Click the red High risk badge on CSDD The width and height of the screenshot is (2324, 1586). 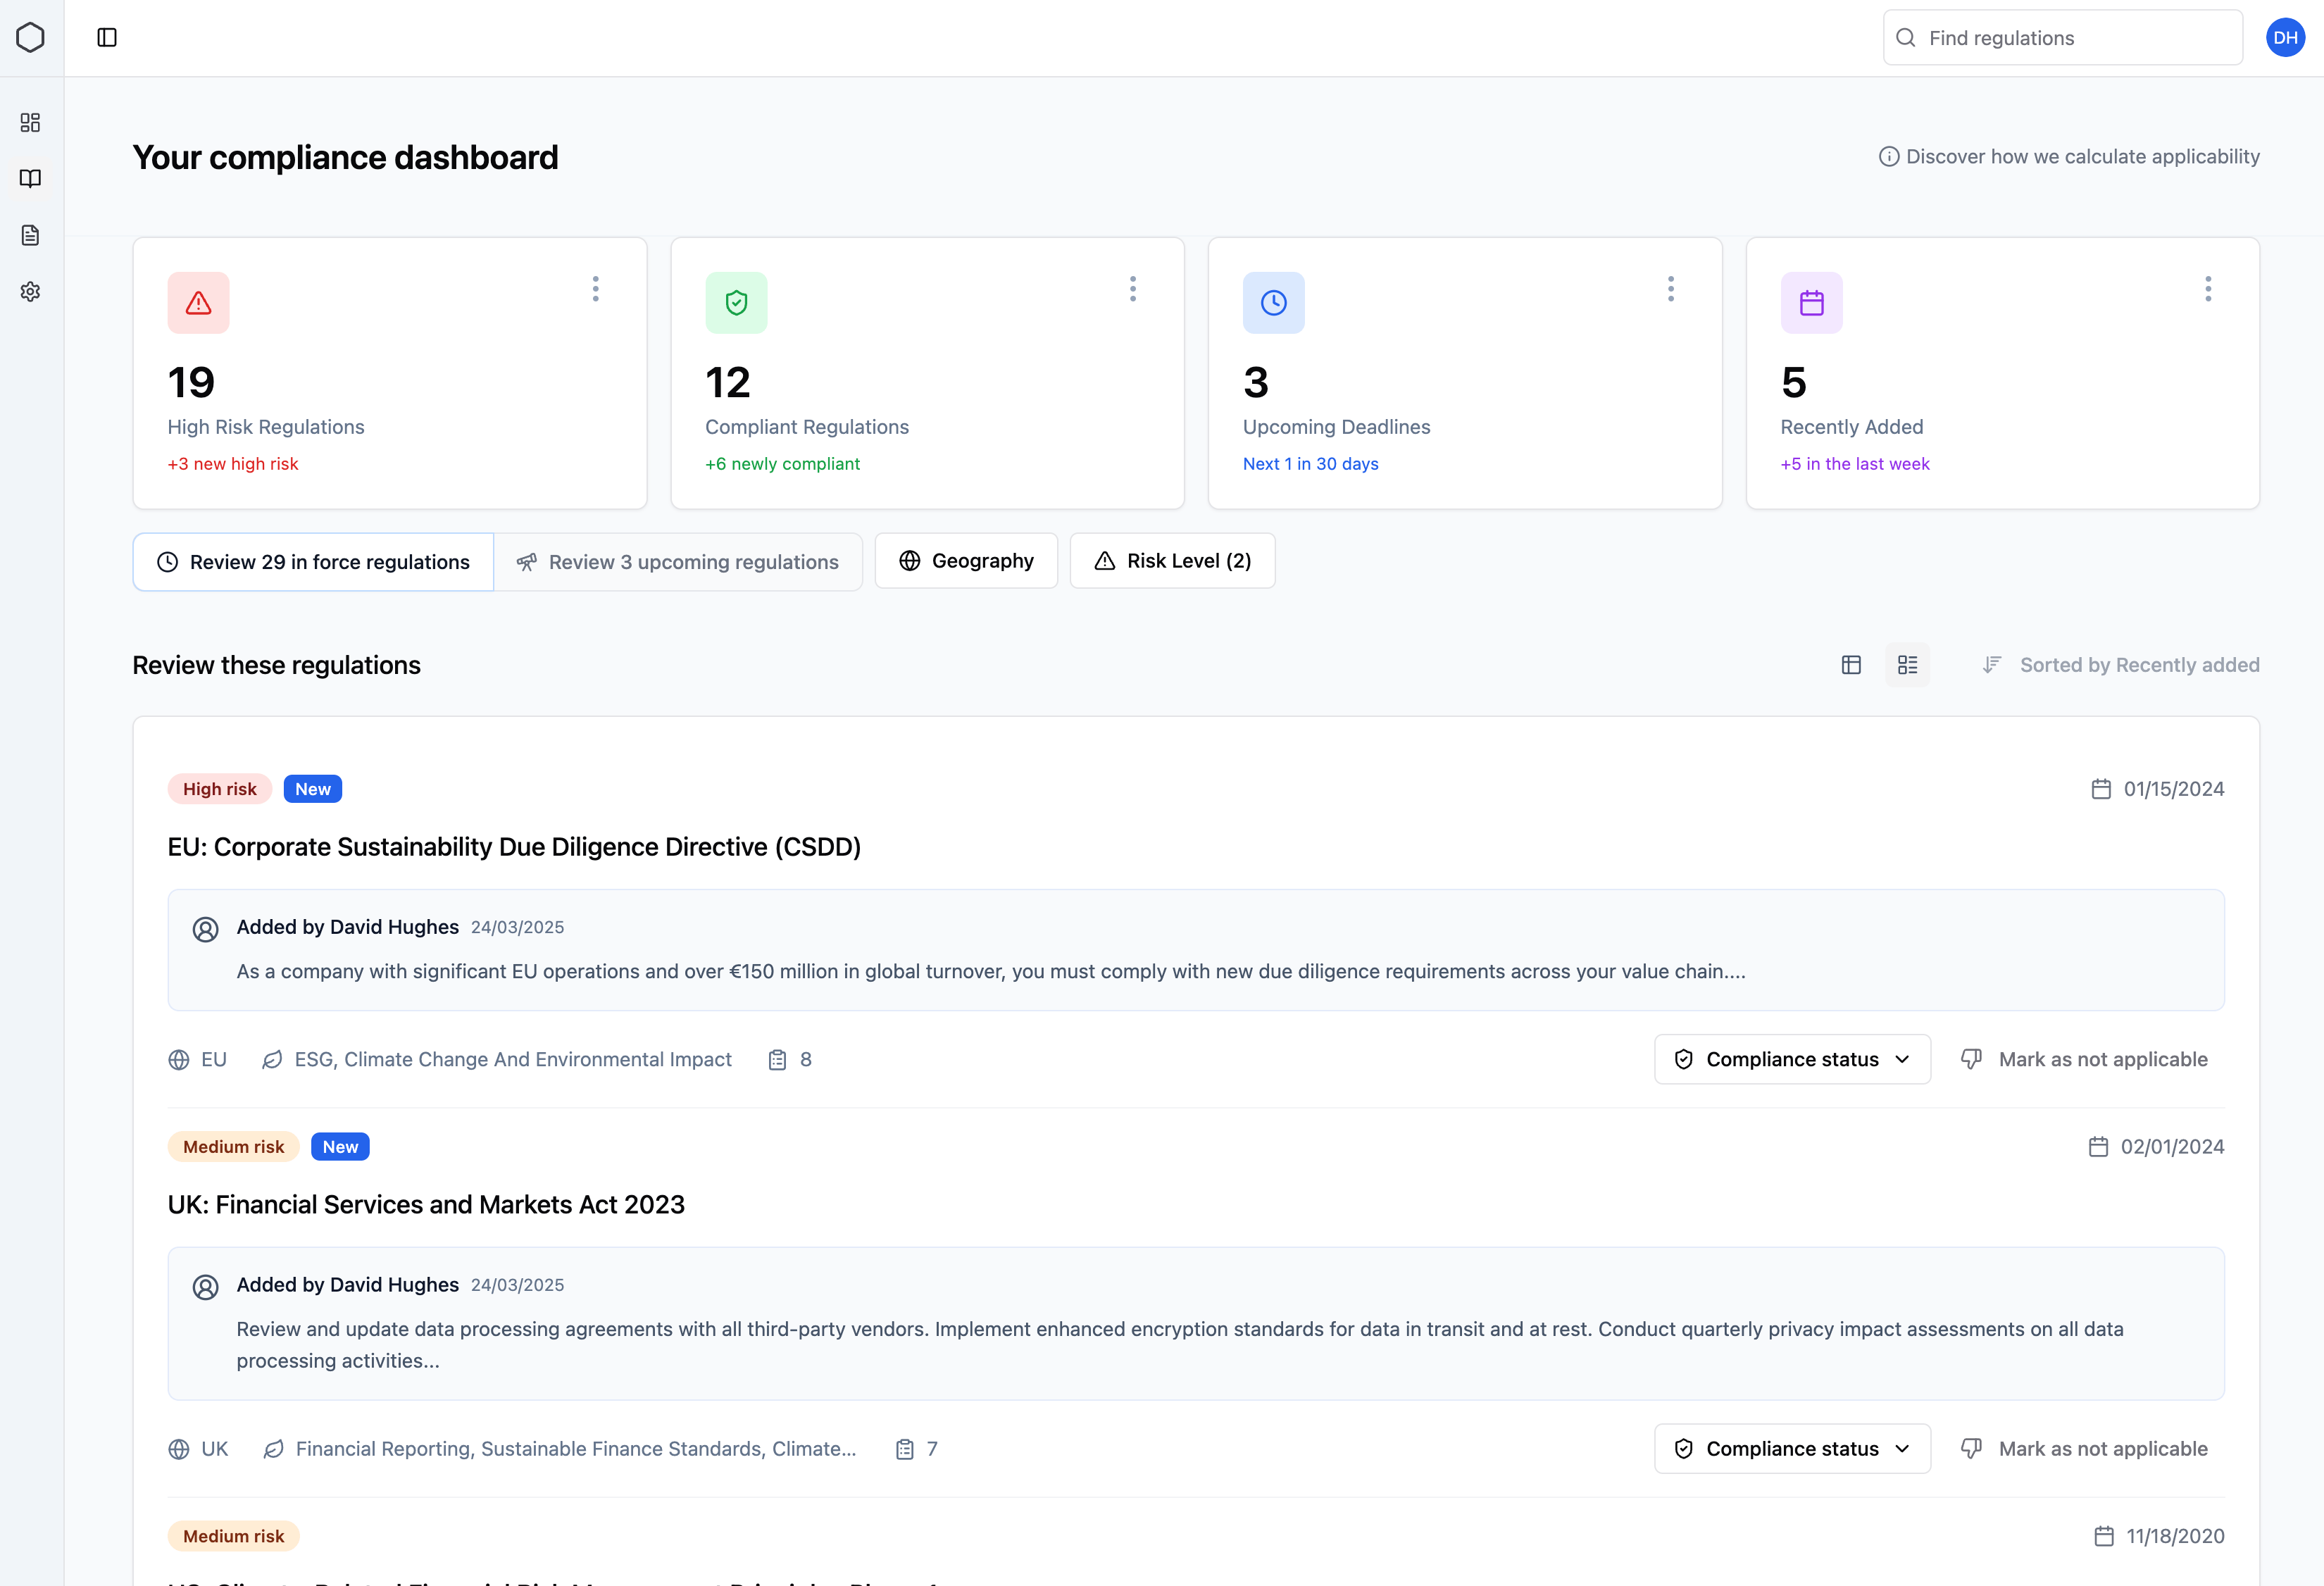point(219,788)
